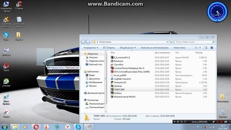Open Skype from the taskbar
The width and height of the screenshot is (231, 130).
tap(78, 127)
